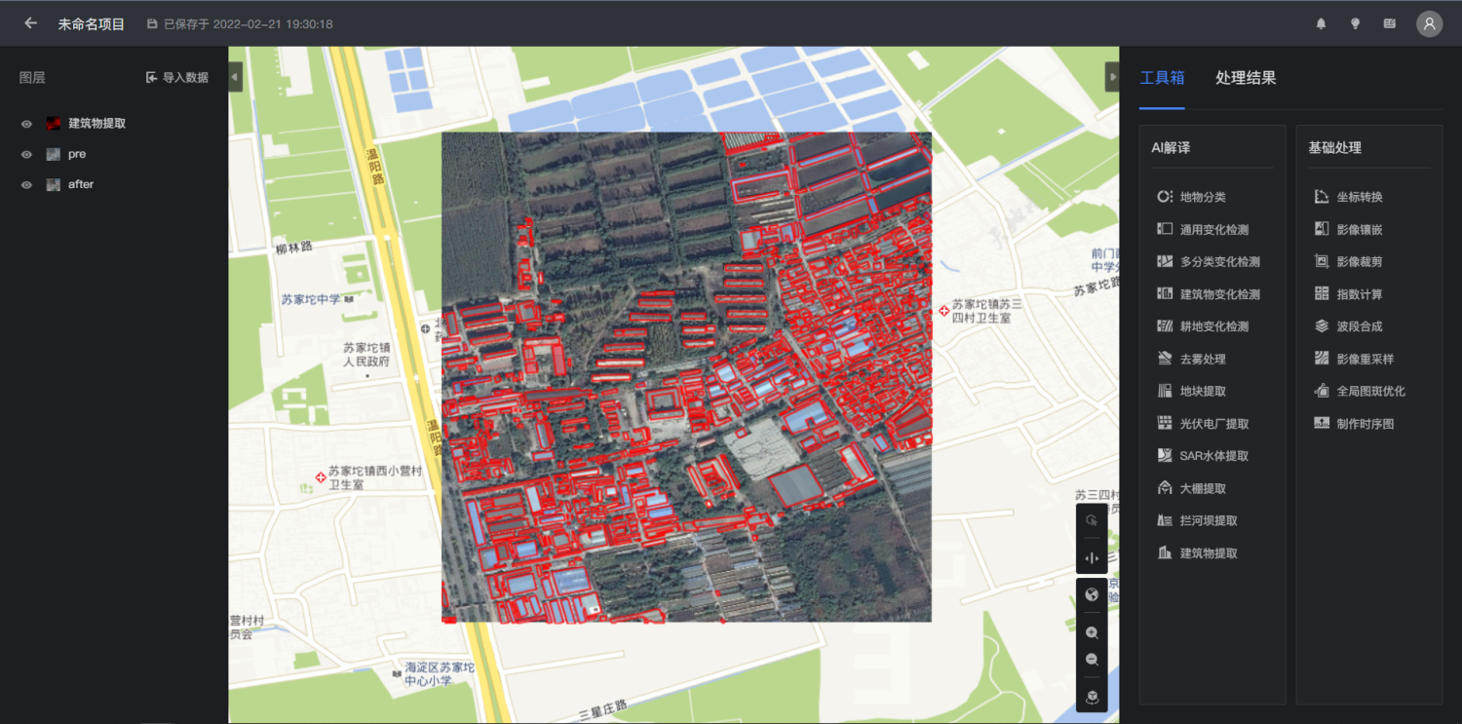1462x724 pixels.
Task: Open 影像镶嵌 tool
Action: [x=1348, y=230]
